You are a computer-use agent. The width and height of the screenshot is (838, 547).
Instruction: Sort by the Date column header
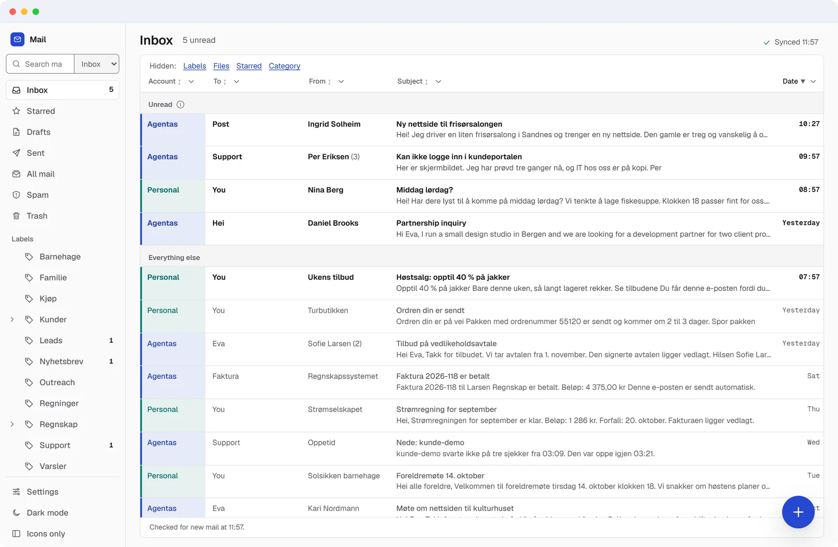coord(793,82)
